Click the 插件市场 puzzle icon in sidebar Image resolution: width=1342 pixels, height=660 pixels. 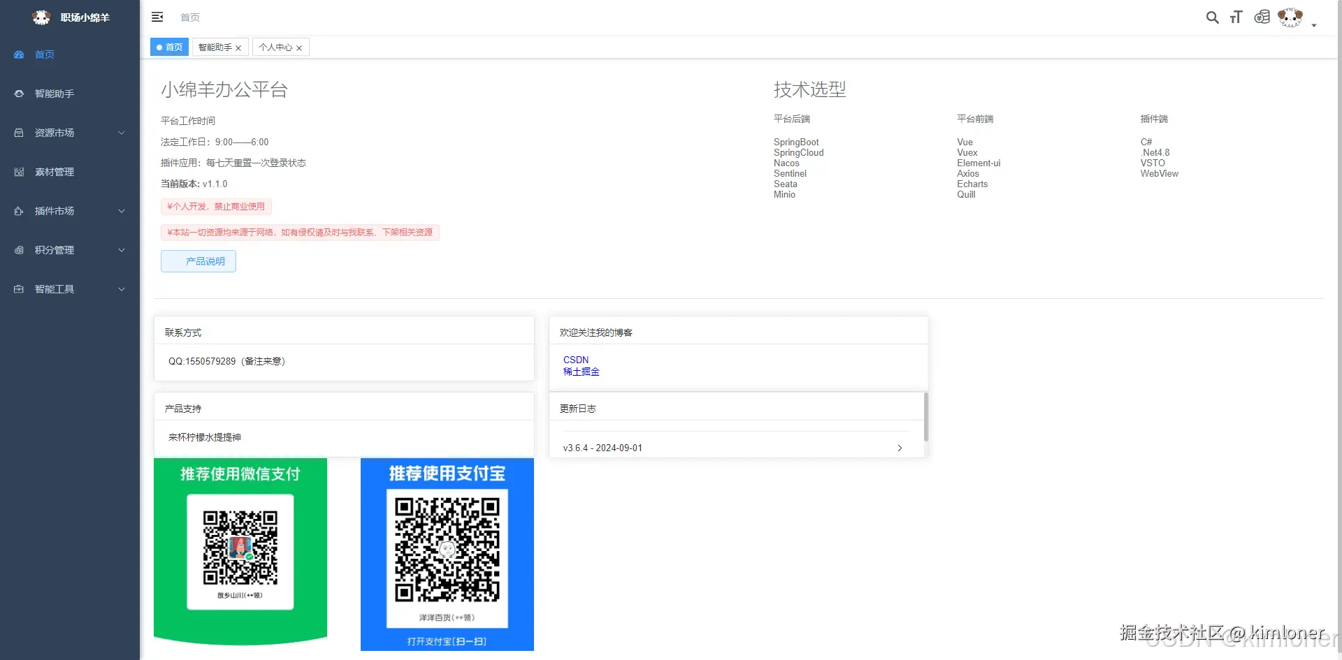[x=19, y=211]
